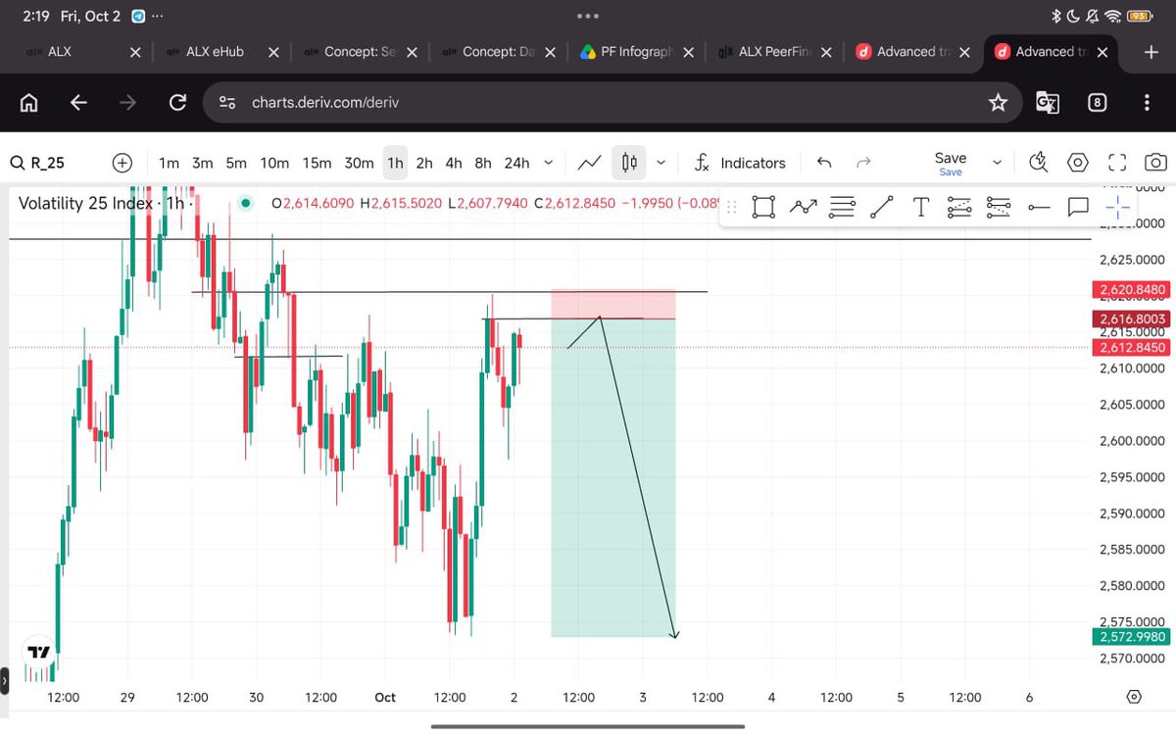Switch to the ALX eHub tab
The image size is (1176, 735).
pos(218,52)
